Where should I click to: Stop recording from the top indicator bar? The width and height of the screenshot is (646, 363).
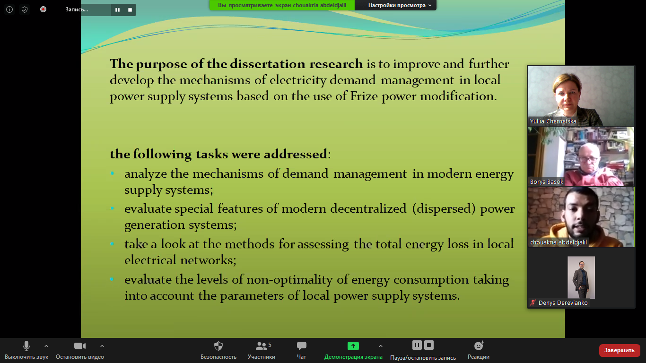tap(130, 9)
